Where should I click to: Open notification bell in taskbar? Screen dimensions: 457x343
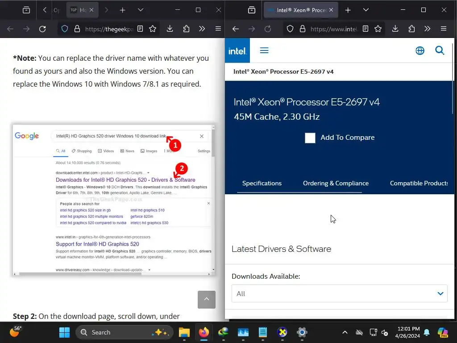(x=427, y=332)
